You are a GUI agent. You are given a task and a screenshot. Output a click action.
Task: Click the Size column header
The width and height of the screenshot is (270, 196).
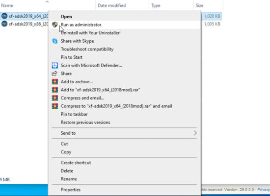199,5
